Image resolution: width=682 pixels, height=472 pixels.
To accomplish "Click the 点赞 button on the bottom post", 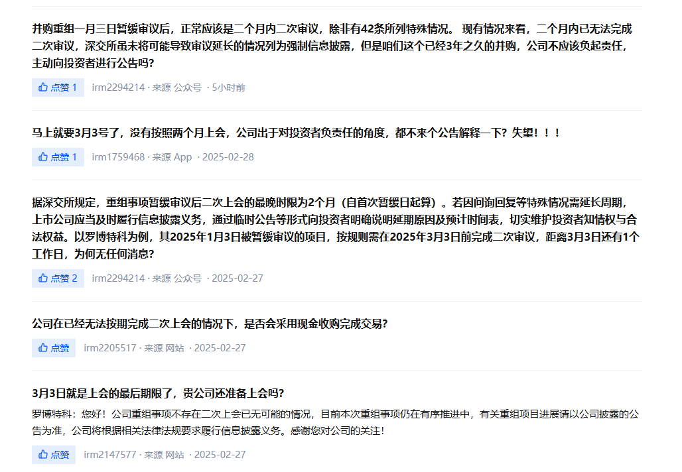I will click(53, 455).
